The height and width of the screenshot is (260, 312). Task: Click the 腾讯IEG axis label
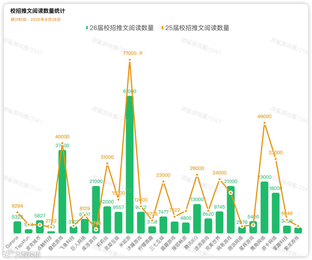[191, 242]
